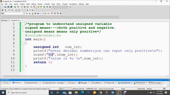Open the code completion scope dropdown
The image size is (170, 95).
pyautogui.click(x=18, y=17)
